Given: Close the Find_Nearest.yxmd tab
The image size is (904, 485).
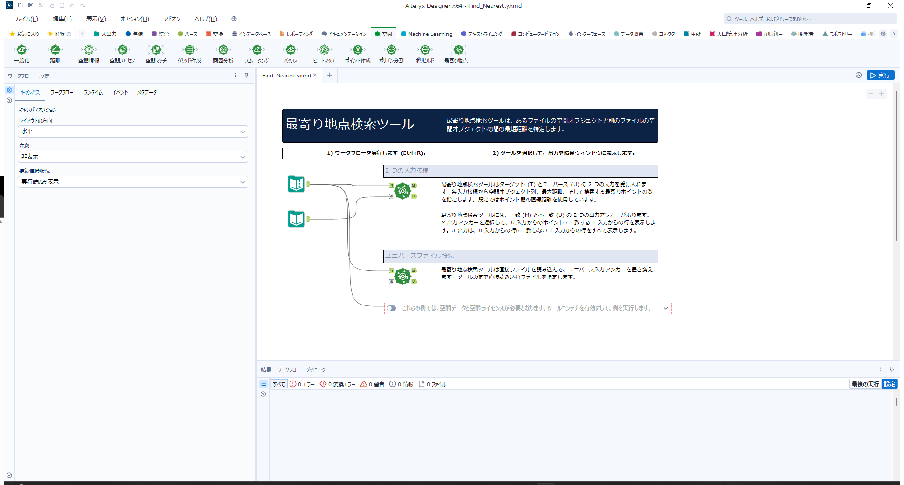Looking at the screenshot, I should tap(315, 76).
